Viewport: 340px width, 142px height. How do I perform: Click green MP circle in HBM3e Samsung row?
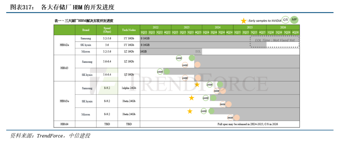point(220,85)
